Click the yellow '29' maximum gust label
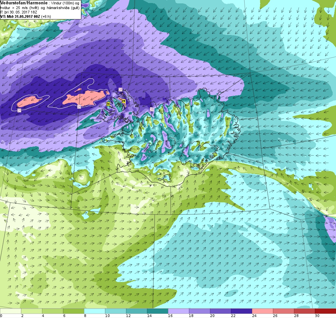Image resolution: width=336 pixels, height=318 pixels. pyautogui.click(x=123, y=101)
